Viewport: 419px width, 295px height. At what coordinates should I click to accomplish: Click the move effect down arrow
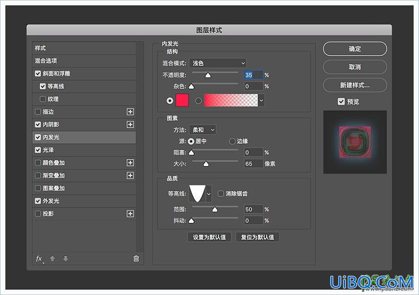(x=65, y=258)
